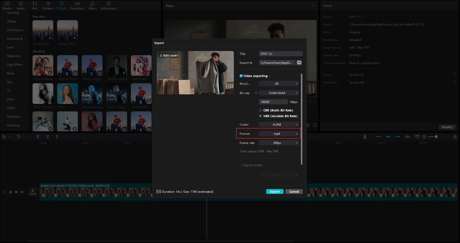Click the Delete right trim icon

pyautogui.click(x=57, y=137)
